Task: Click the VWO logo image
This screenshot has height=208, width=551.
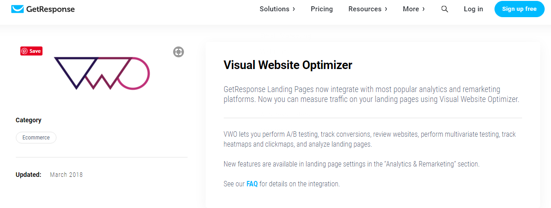Action: tap(102, 73)
